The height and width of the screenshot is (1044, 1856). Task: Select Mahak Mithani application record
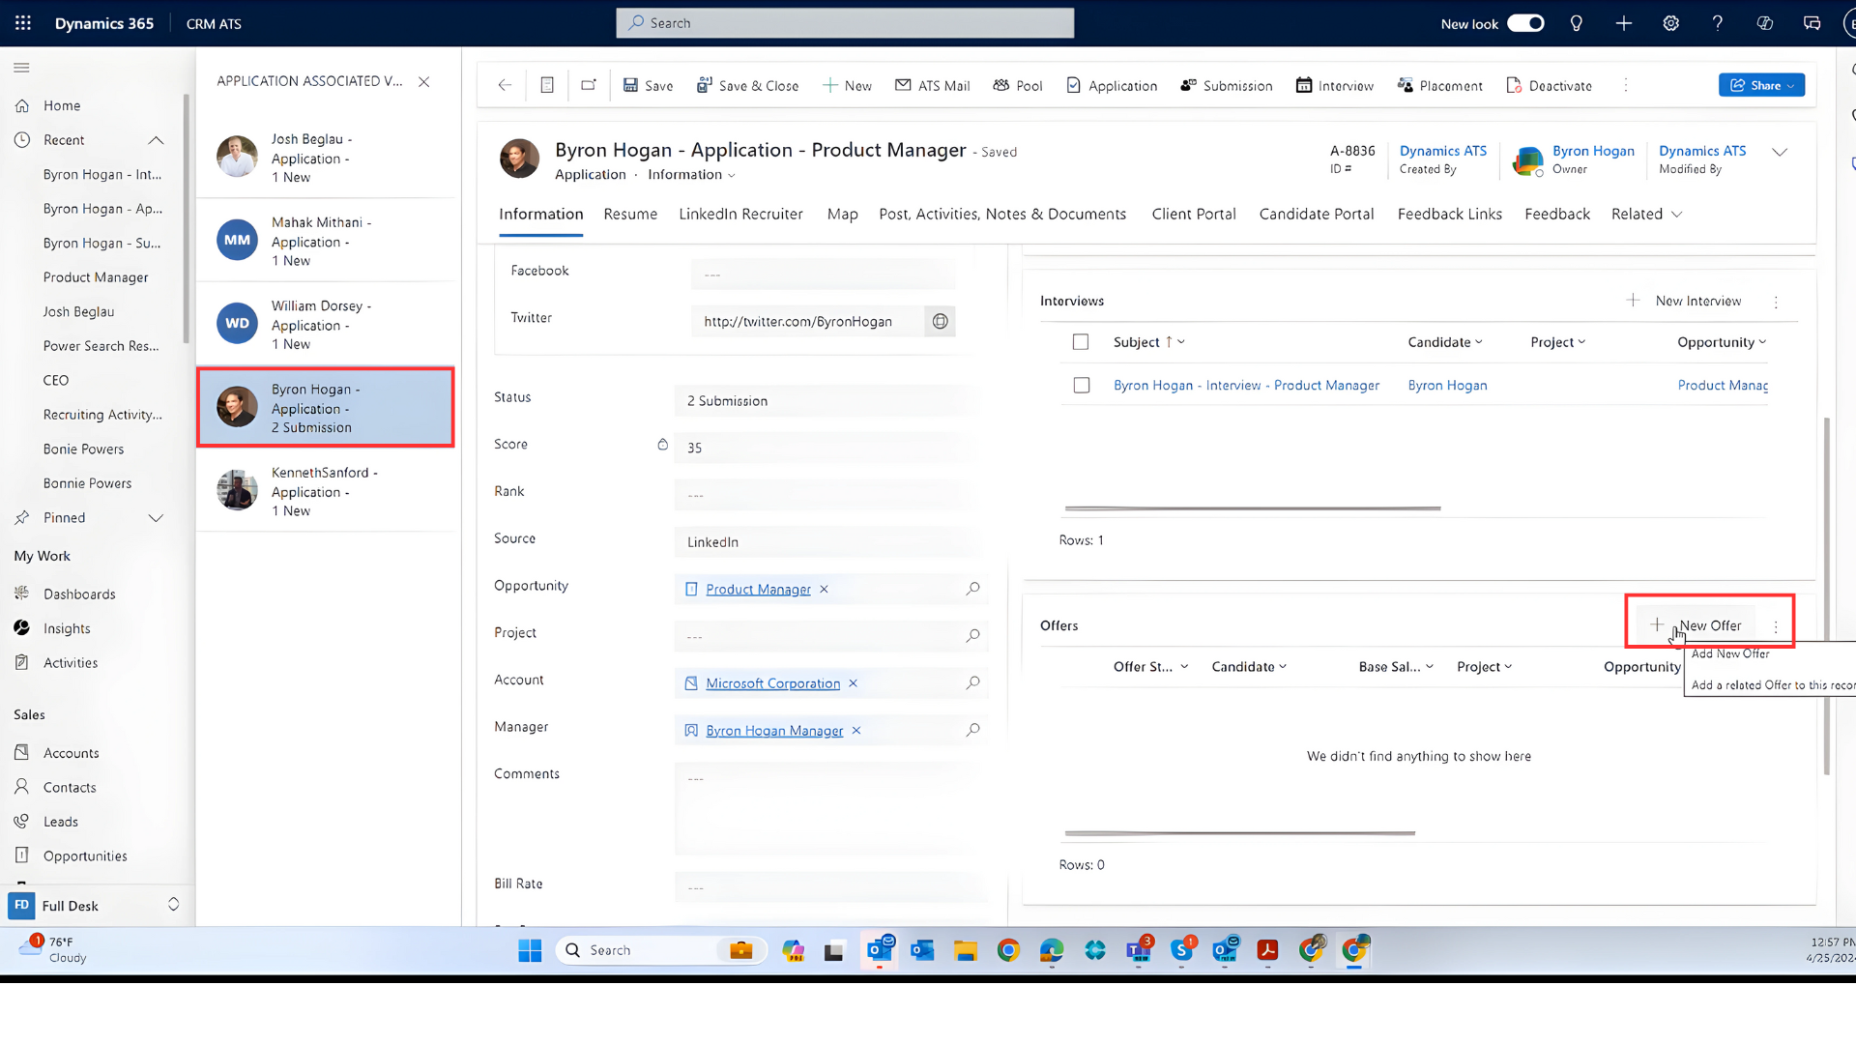click(326, 241)
